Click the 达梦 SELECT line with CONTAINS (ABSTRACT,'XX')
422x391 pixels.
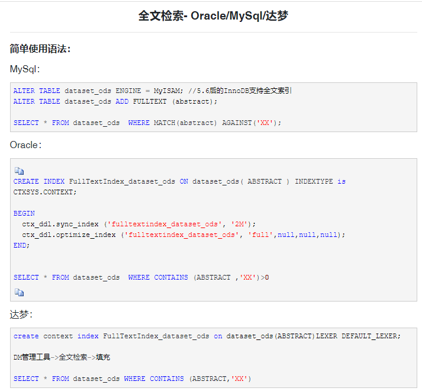[132, 379]
